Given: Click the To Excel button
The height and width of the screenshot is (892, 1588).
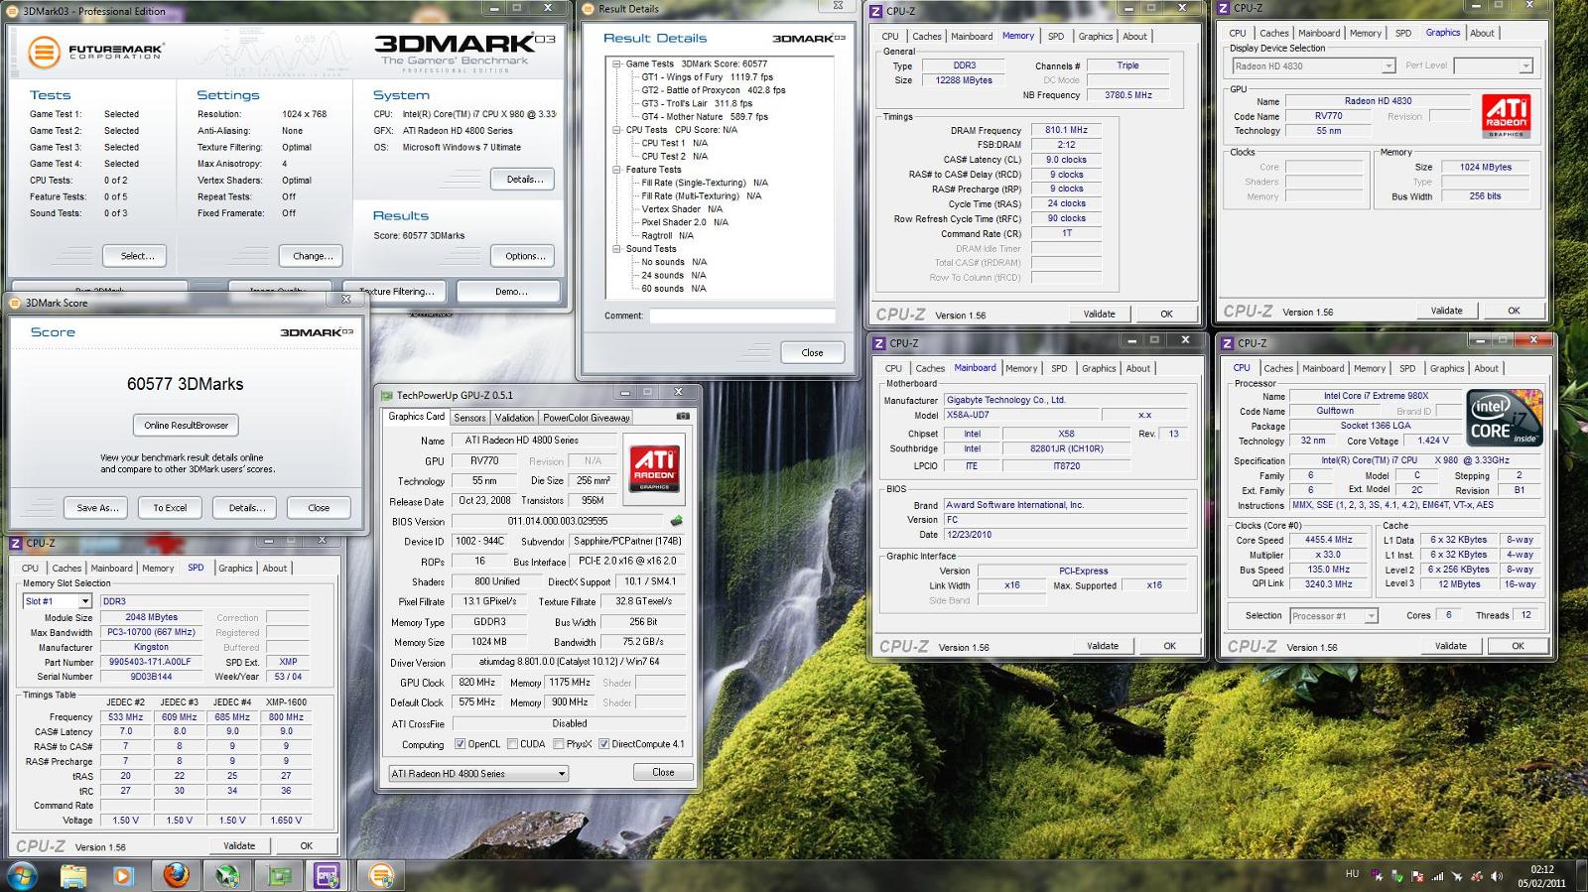Looking at the screenshot, I should tap(170, 508).
